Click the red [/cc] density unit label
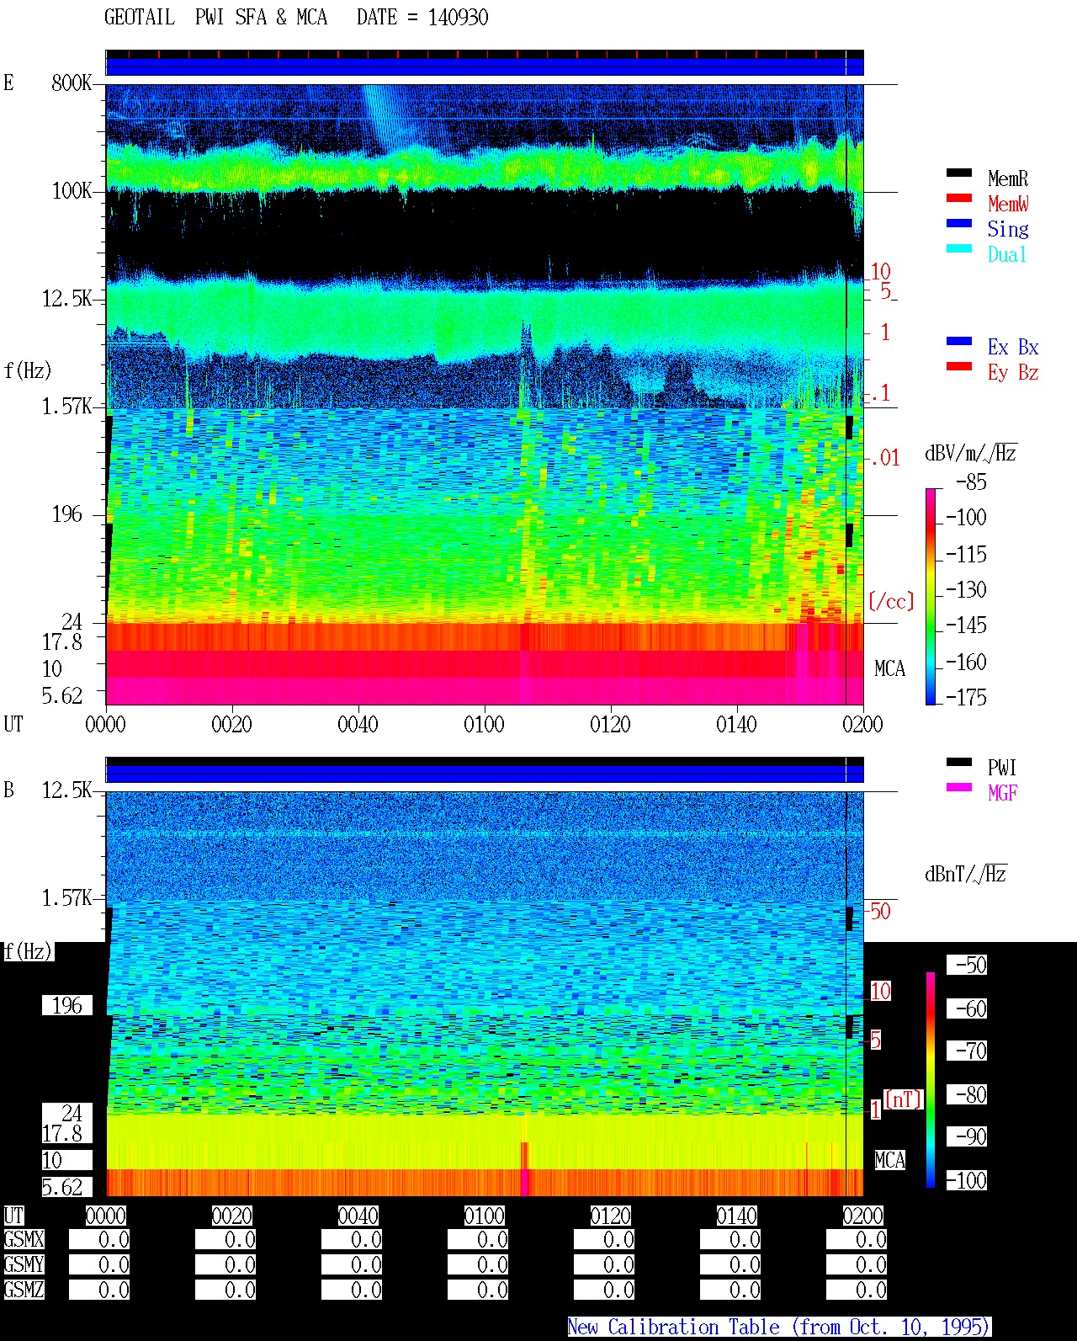 tap(891, 601)
